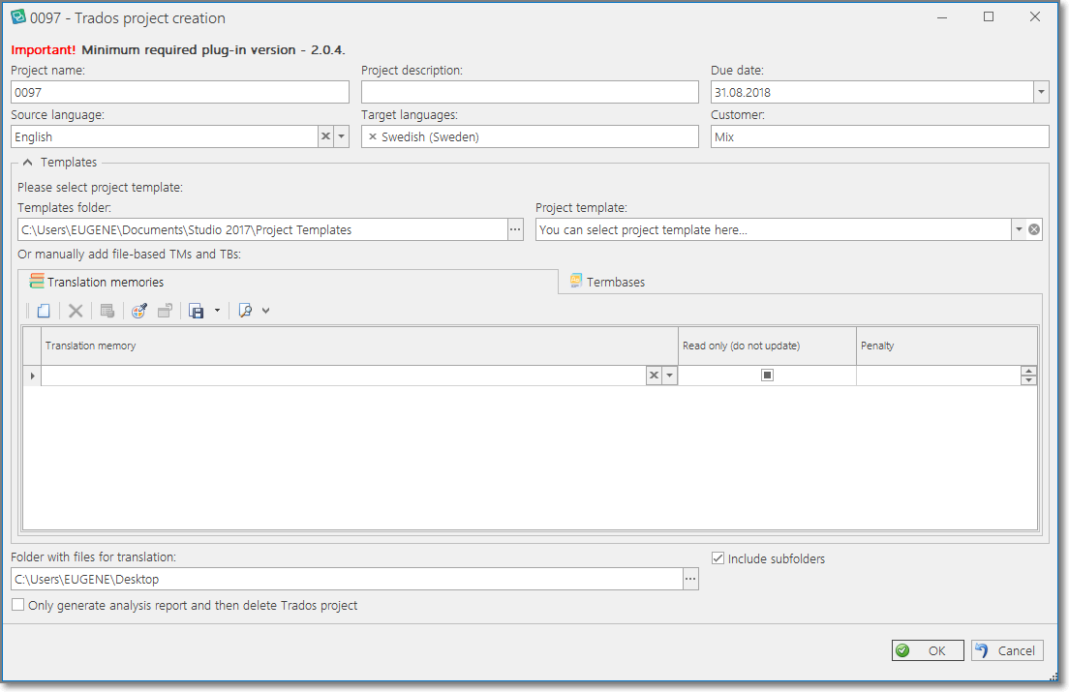Image resolution: width=1069 pixels, height=692 pixels.
Task: Toggle the Include subfolders checkbox
Action: click(718, 558)
